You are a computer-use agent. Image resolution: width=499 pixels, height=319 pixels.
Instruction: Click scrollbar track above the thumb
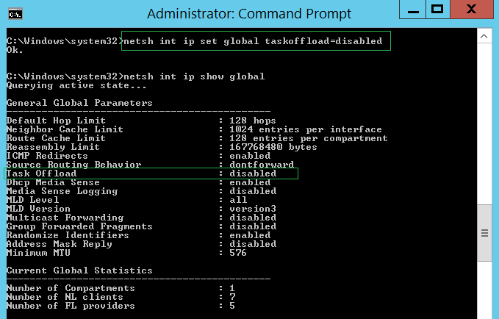point(484,118)
